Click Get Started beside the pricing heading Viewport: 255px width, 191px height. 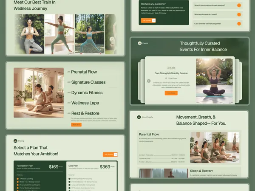(110, 154)
